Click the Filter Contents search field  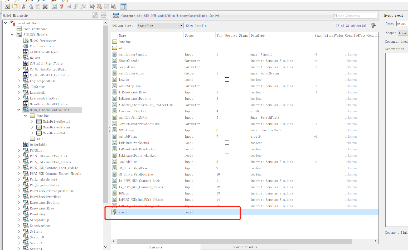(x=355, y=16)
